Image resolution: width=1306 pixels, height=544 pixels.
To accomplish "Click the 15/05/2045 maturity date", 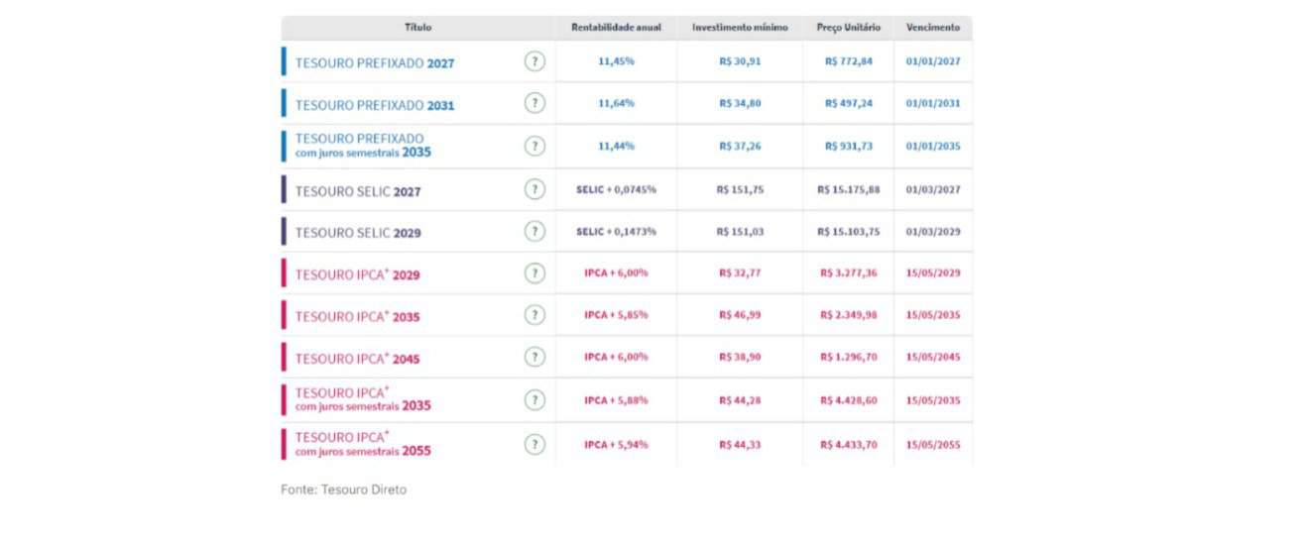I will pyautogui.click(x=933, y=357).
